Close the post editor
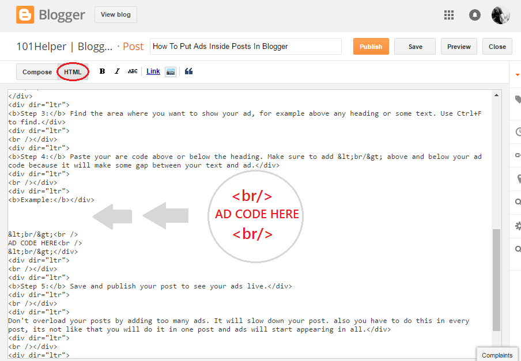 pyautogui.click(x=497, y=47)
